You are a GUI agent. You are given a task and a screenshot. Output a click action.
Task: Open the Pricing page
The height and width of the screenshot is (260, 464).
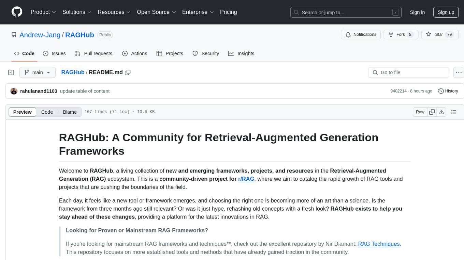pos(229,12)
